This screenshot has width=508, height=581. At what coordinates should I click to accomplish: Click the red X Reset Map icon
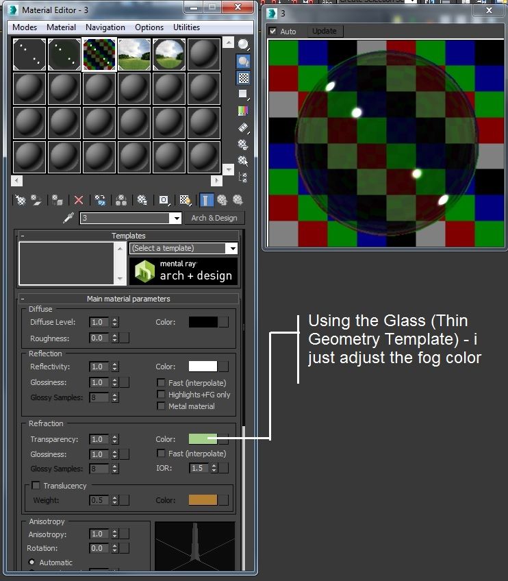79,201
